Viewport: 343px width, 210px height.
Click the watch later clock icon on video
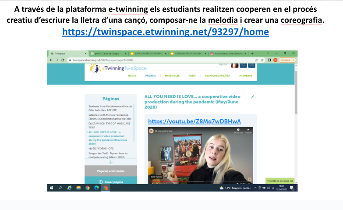[238, 130]
